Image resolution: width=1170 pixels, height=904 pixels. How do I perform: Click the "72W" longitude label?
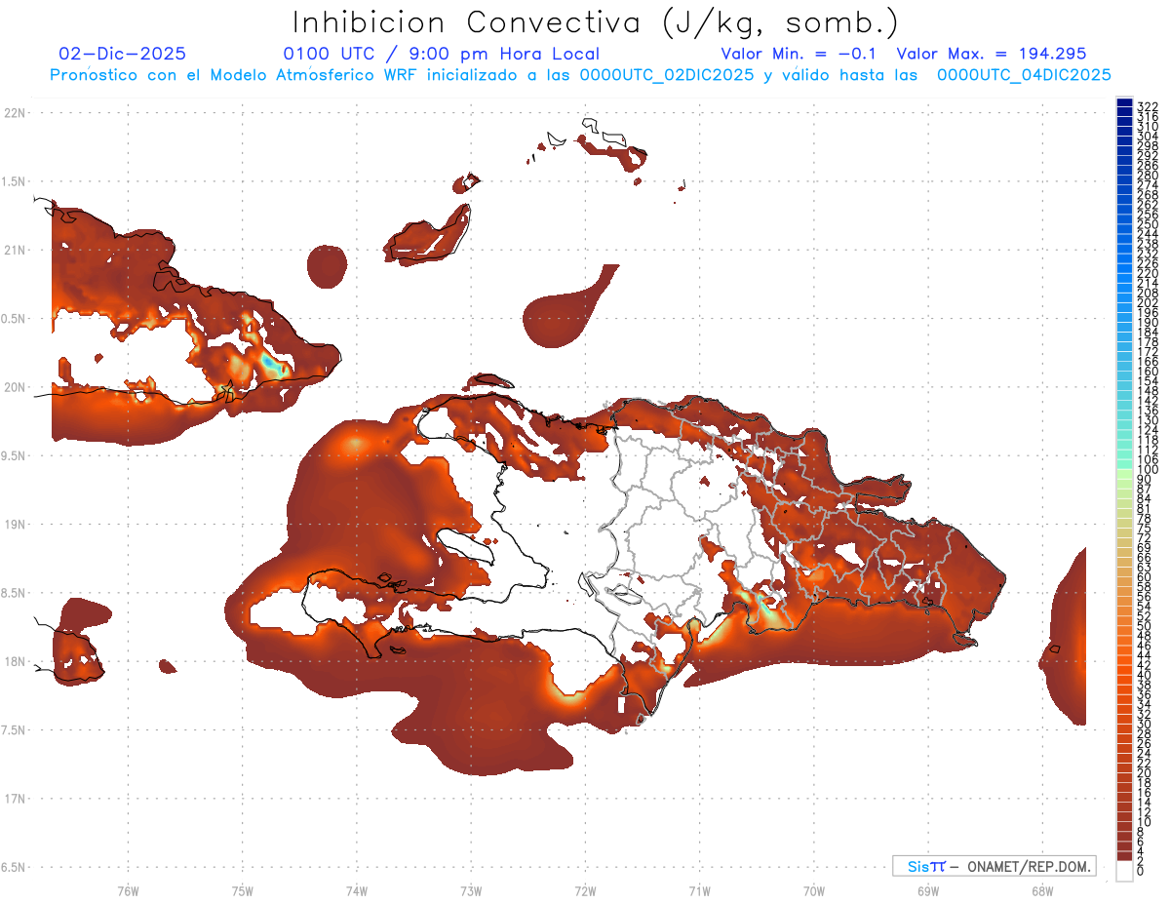coord(585,890)
